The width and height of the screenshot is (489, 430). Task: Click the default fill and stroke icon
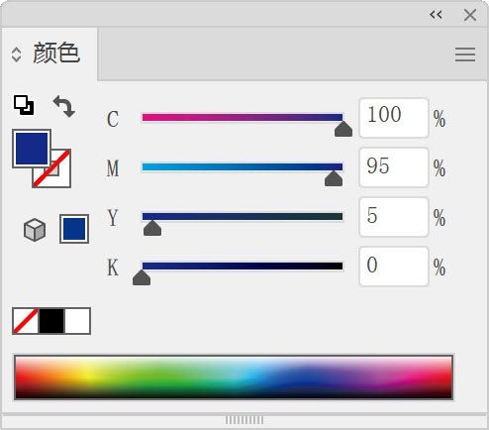coord(24,105)
